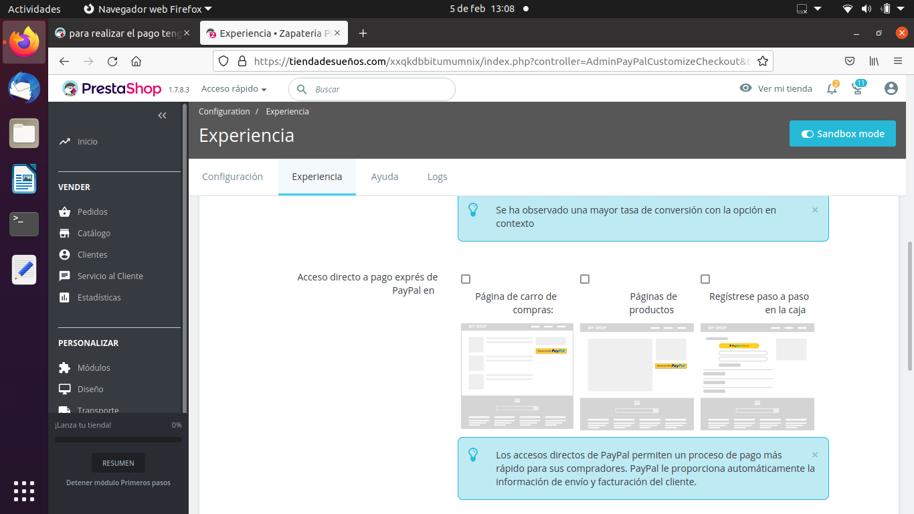Click the PrestaShop logo
Image resolution: width=914 pixels, height=514 pixels.
pos(112,88)
